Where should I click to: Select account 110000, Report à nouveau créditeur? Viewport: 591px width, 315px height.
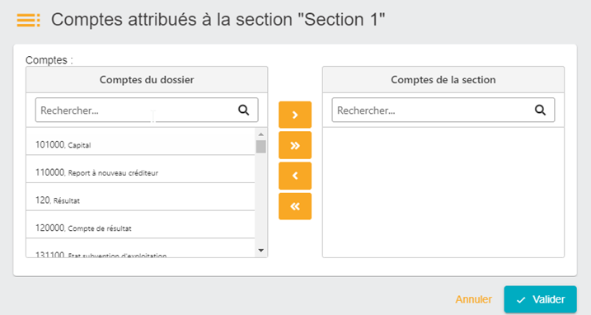[x=141, y=169]
